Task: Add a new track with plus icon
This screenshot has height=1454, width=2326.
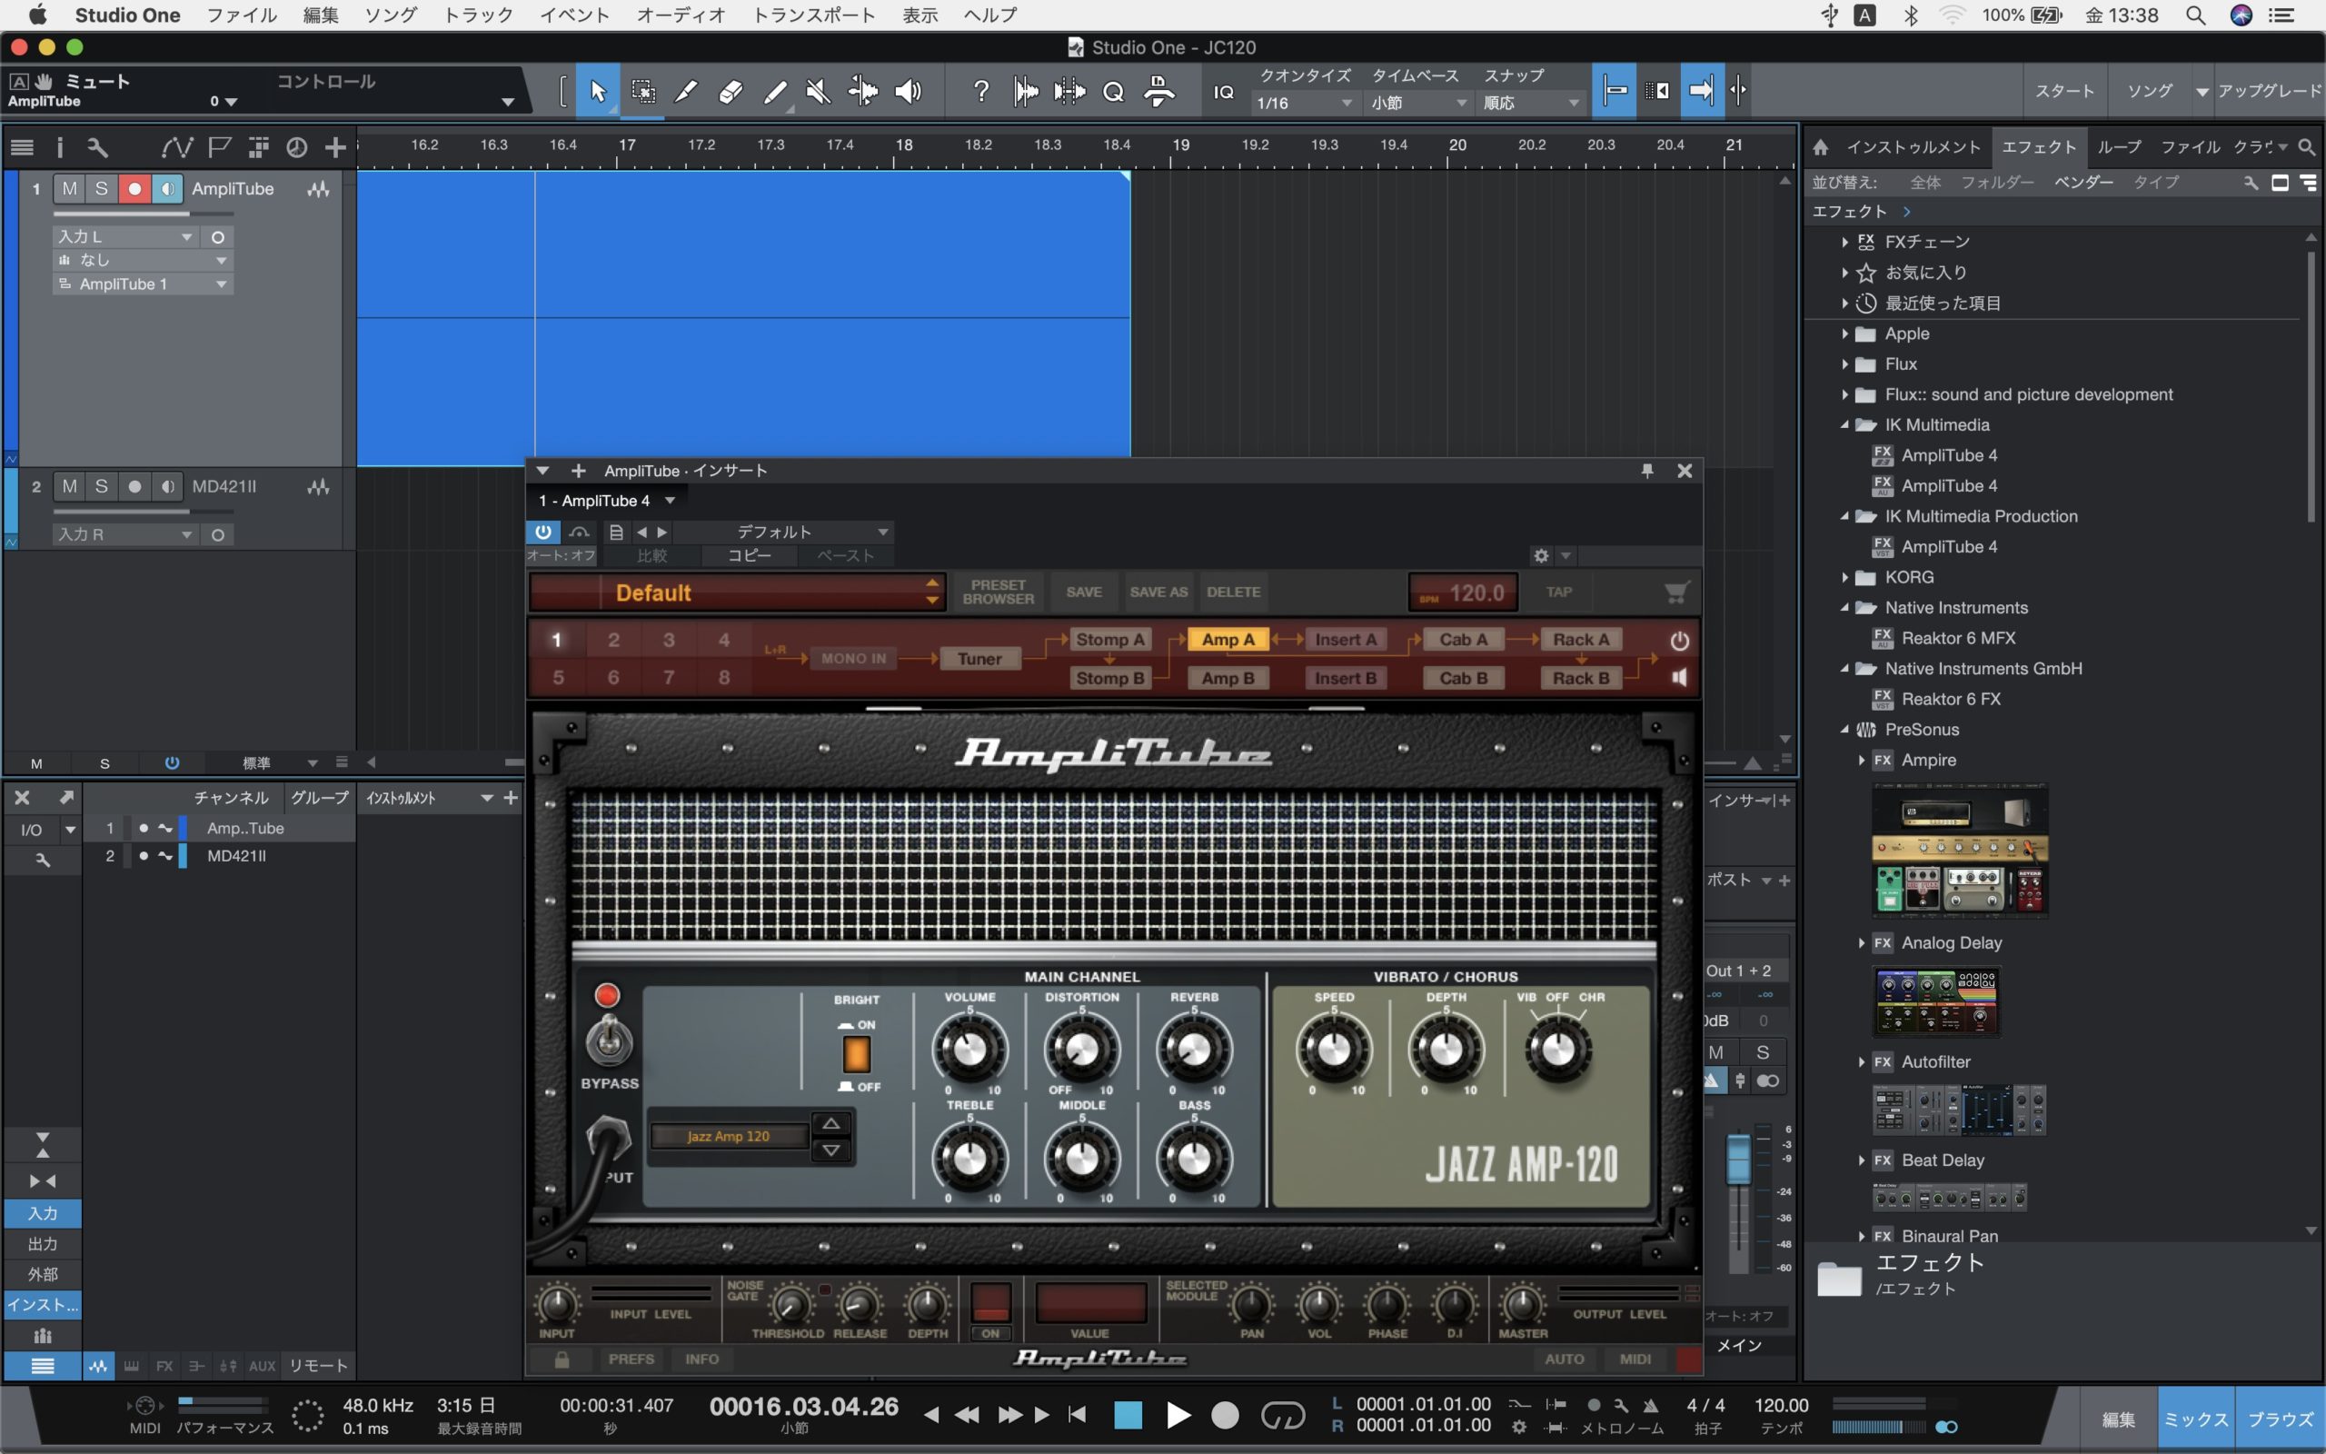Action: coord(334,147)
